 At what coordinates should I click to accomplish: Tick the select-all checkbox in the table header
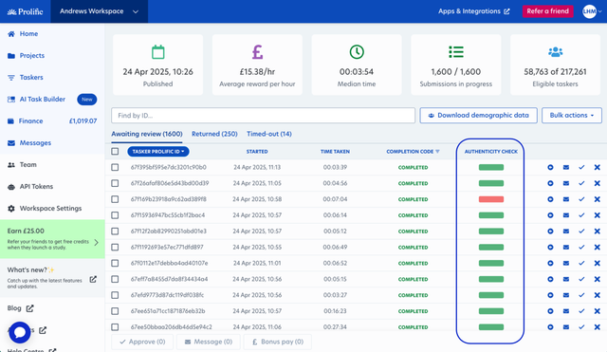click(x=115, y=152)
